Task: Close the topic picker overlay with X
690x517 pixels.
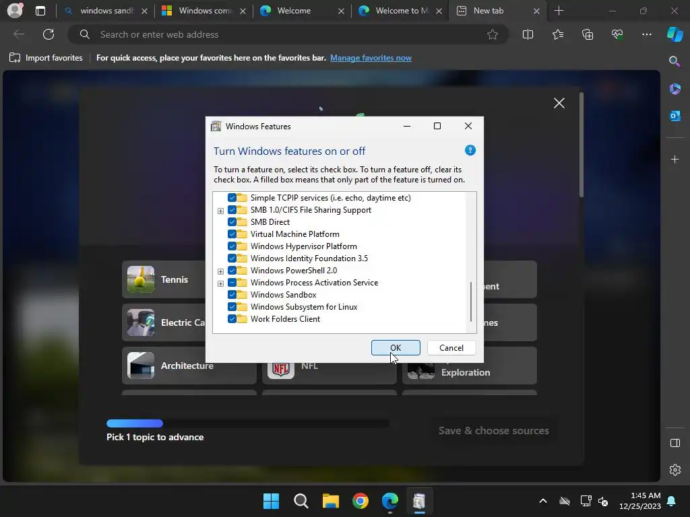Action: click(559, 103)
